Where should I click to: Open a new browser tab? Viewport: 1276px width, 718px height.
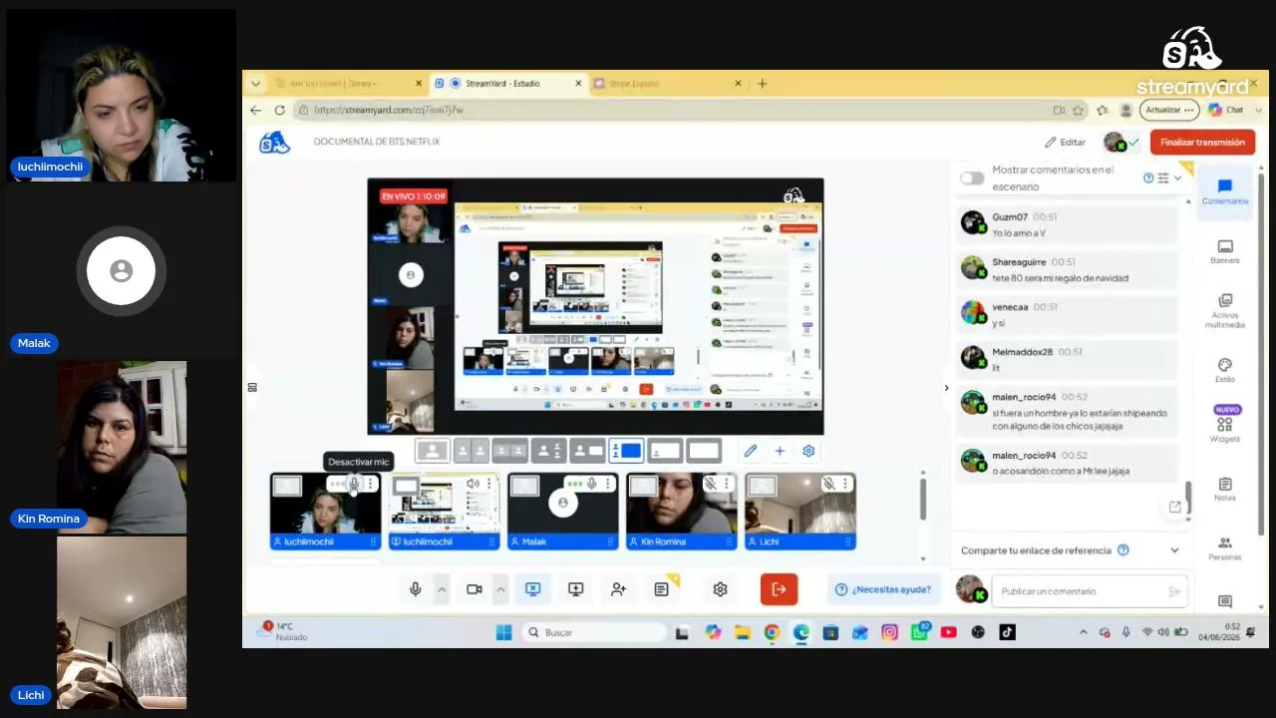(763, 84)
